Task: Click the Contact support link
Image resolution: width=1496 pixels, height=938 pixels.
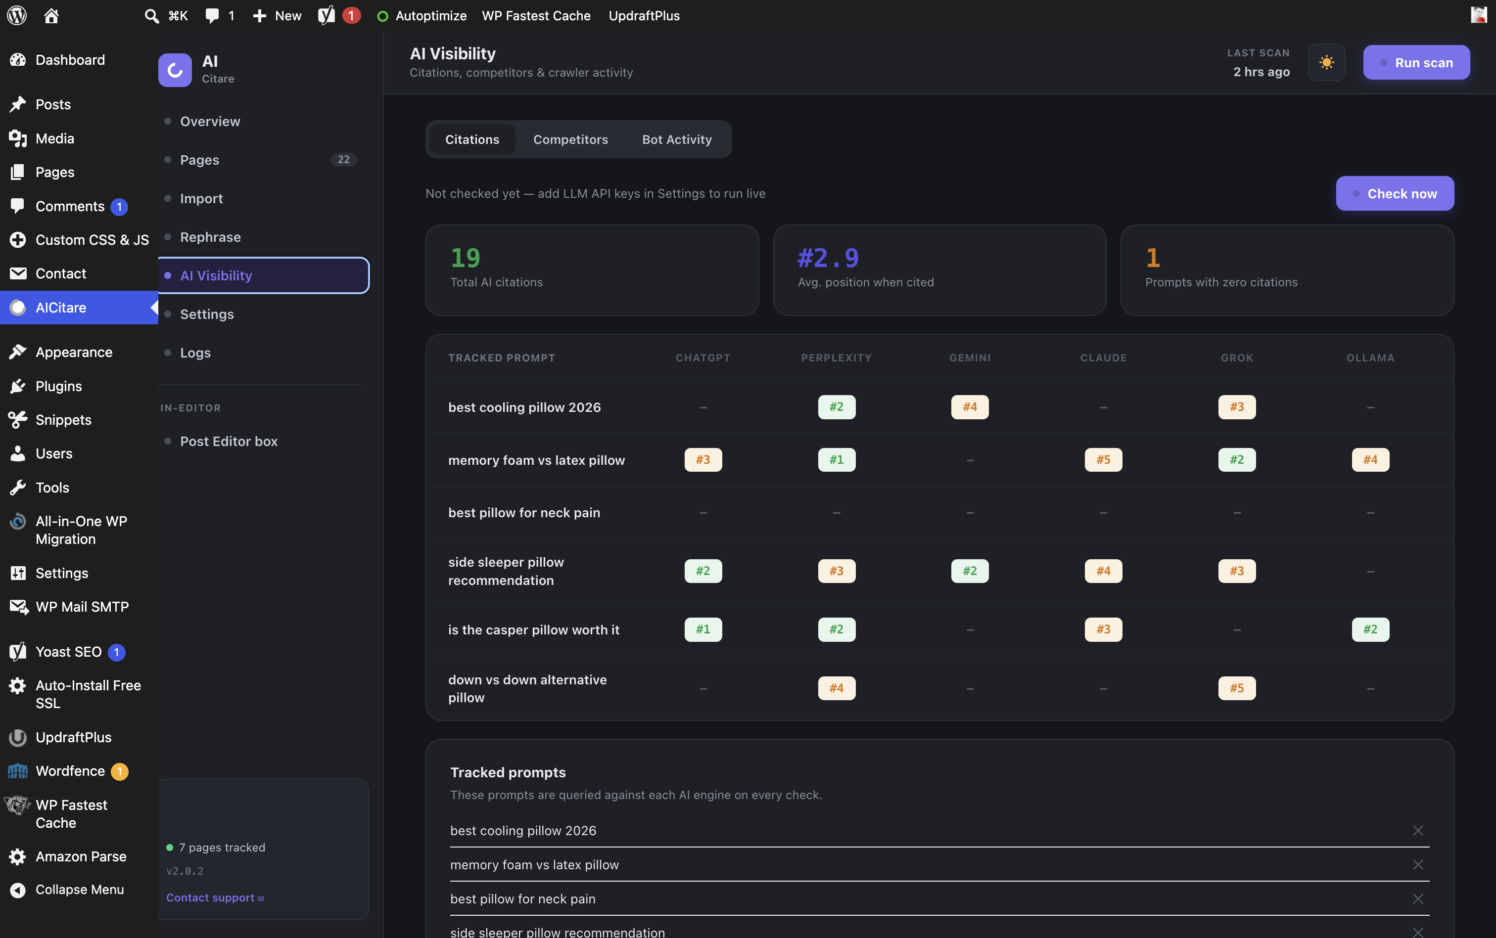Action: (215, 897)
